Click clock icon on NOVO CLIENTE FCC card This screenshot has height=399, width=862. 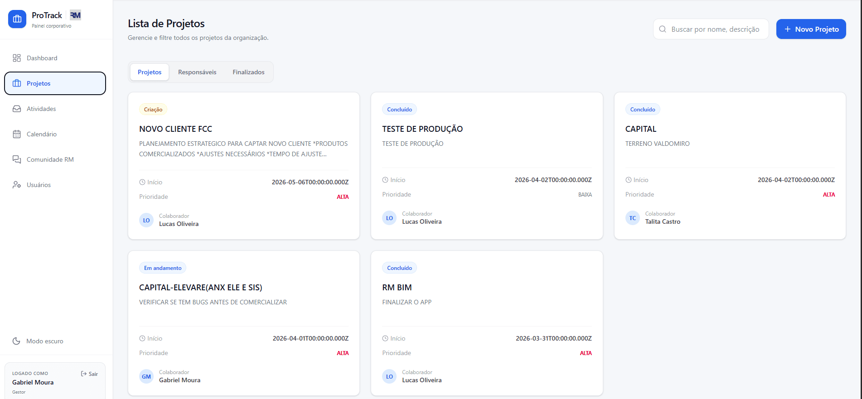point(142,182)
